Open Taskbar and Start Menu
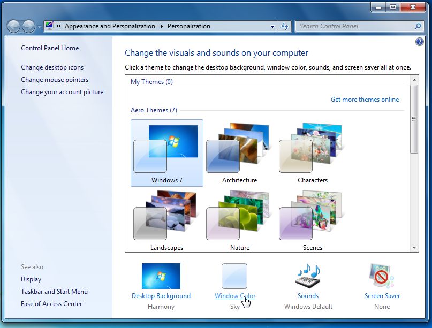 click(54, 292)
